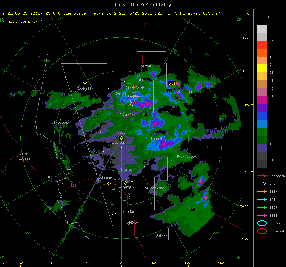Click the ThreeHills town label
This screenshot has width=286, height=267.
pos(160,139)
